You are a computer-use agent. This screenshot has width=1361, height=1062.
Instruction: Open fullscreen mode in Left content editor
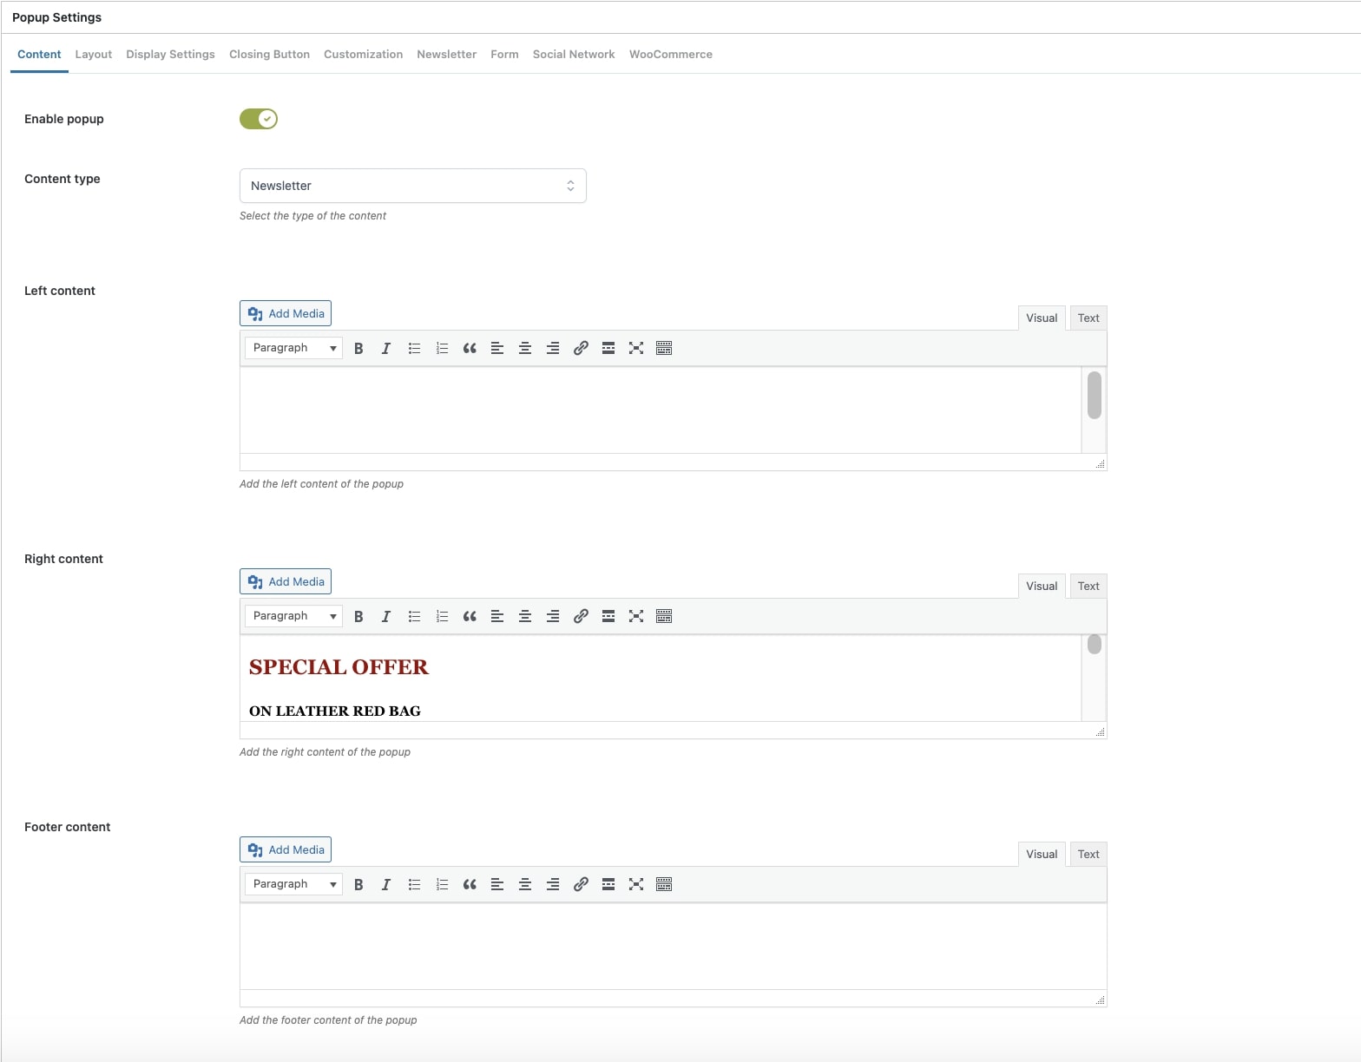(x=636, y=348)
